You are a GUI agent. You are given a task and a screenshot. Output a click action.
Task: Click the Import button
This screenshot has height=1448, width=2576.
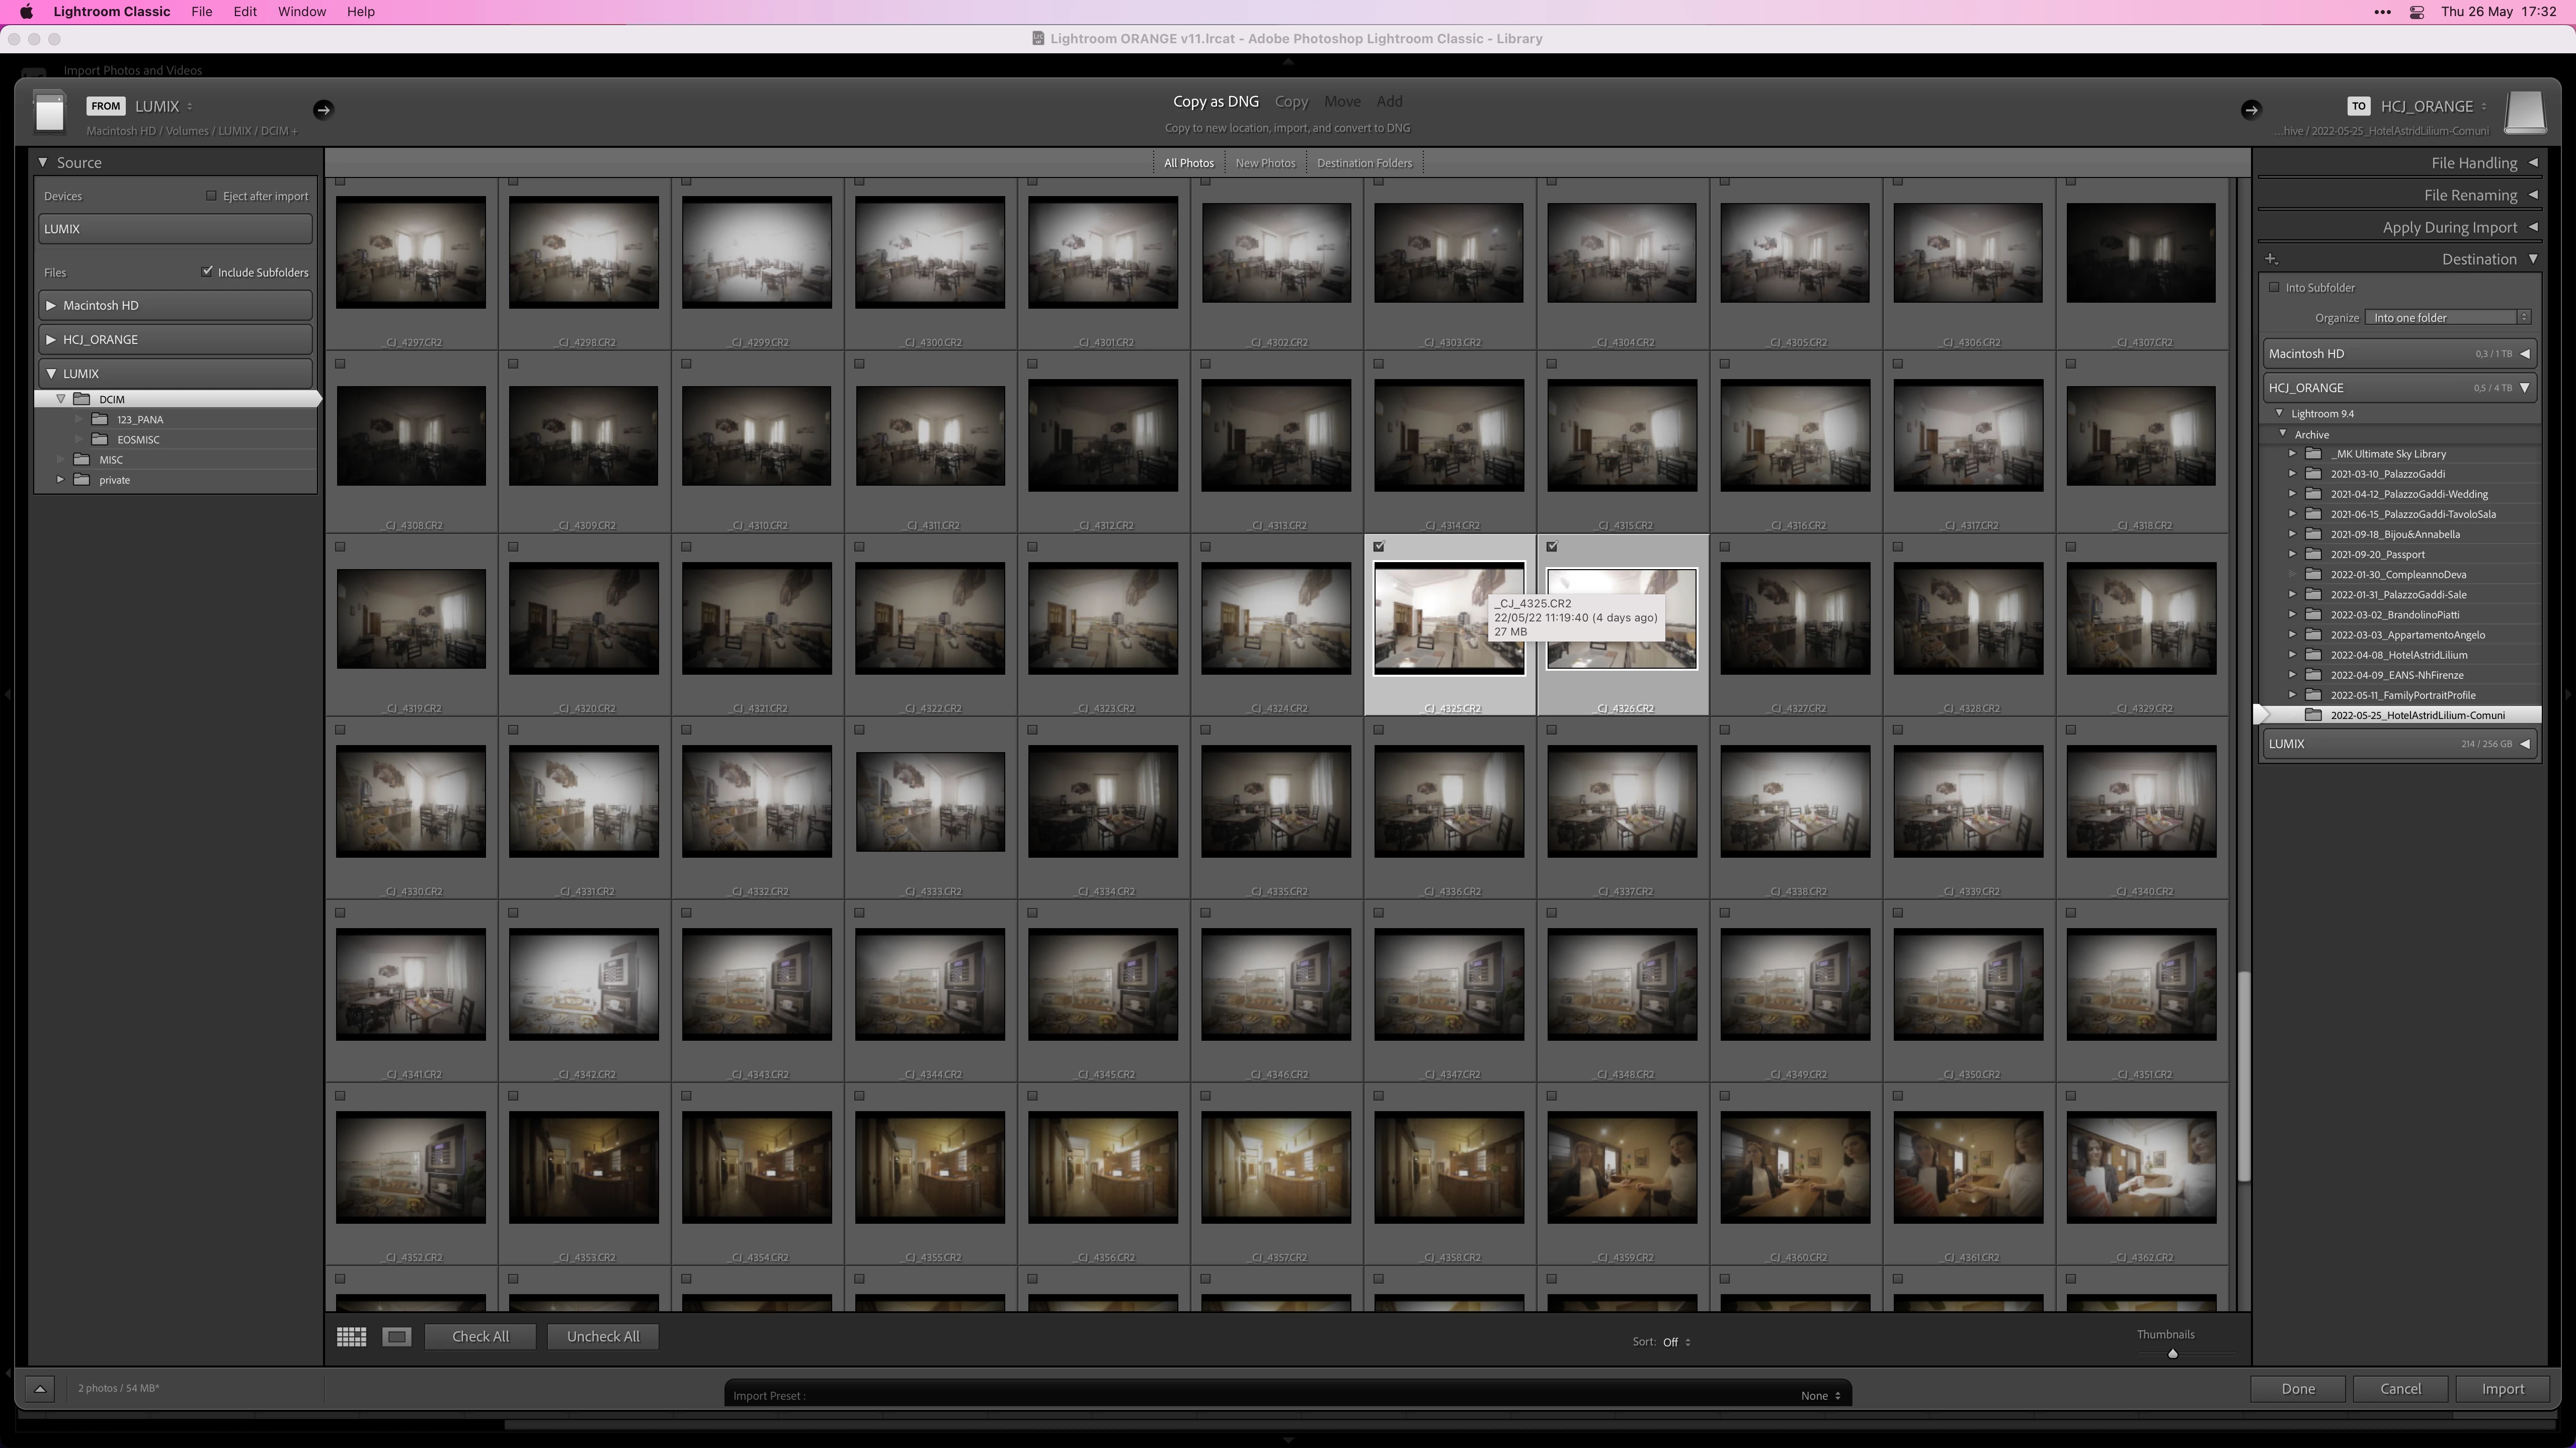coord(2502,1389)
